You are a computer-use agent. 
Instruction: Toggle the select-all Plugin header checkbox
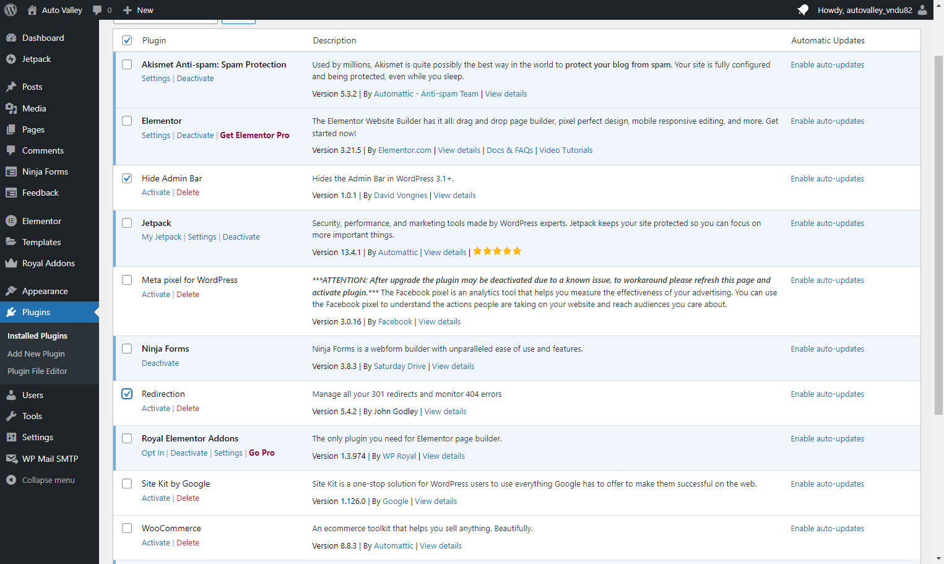(127, 40)
